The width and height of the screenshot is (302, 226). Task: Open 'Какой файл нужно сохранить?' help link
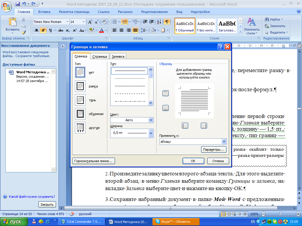coord(32,197)
